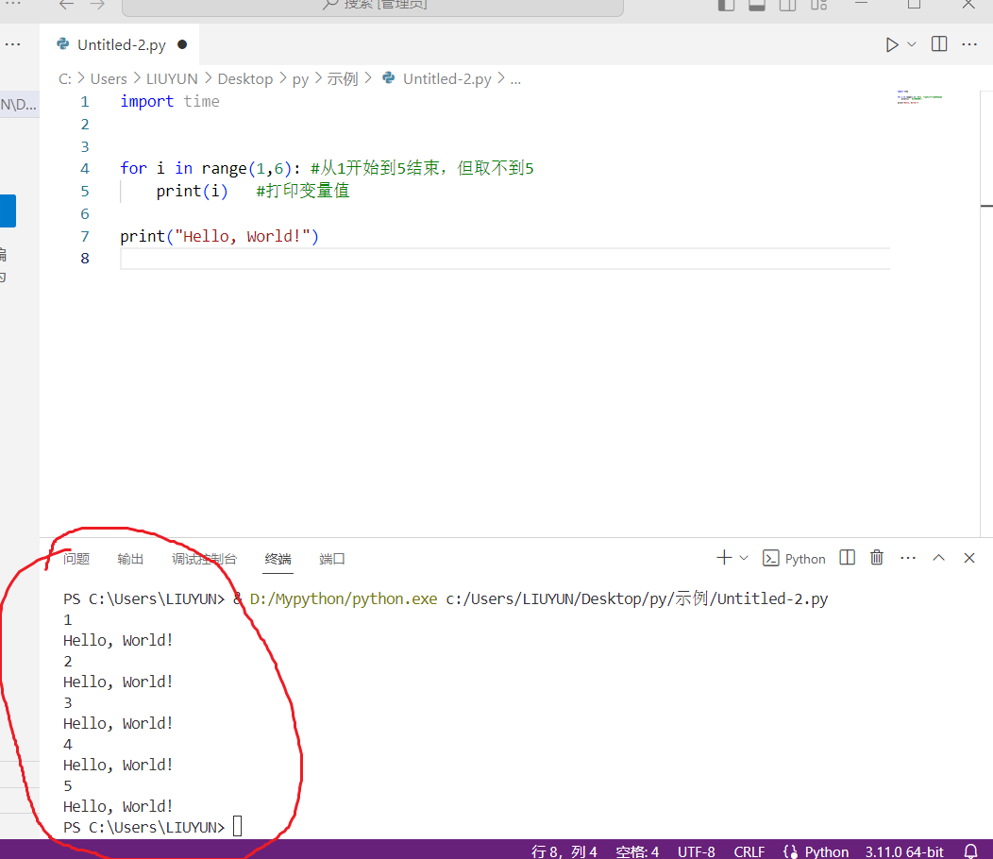This screenshot has height=859, width=993.
Task: Open the 输出 panel tab
Action: click(x=130, y=559)
